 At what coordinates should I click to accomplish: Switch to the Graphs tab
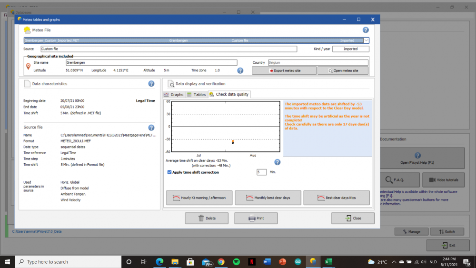coord(174,95)
